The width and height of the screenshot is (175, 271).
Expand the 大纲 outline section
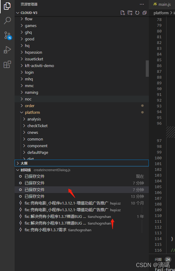click(x=18, y=163)
